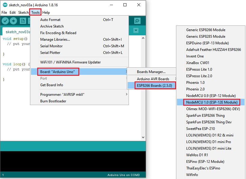The image size is (246, 179).
Task: Open the Edit menu
Action: [x=13, y=13]
